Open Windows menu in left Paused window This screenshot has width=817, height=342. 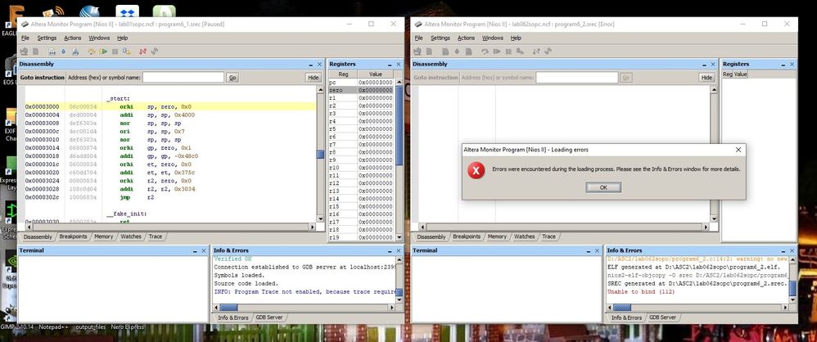[99, 38]
